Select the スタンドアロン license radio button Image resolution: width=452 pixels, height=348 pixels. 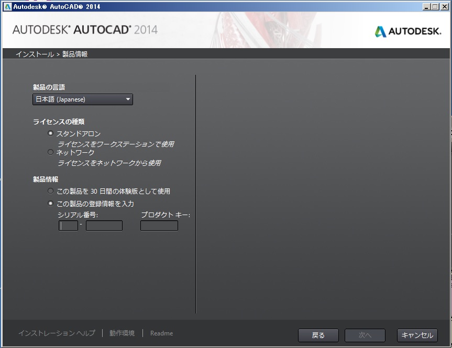point(50,133)
